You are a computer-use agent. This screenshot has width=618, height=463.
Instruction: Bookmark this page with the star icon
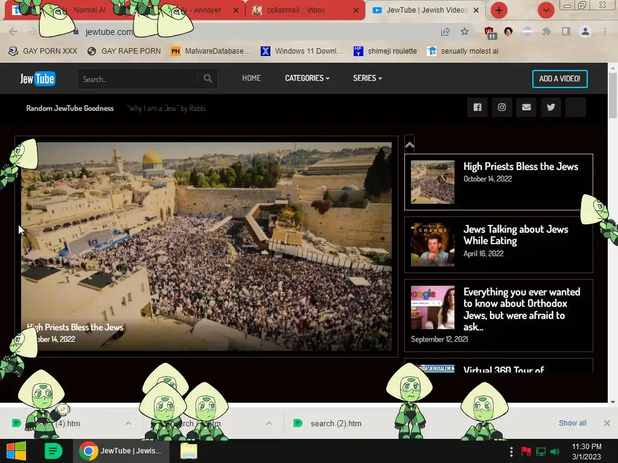pyautogui.click(x=465, y=31)
